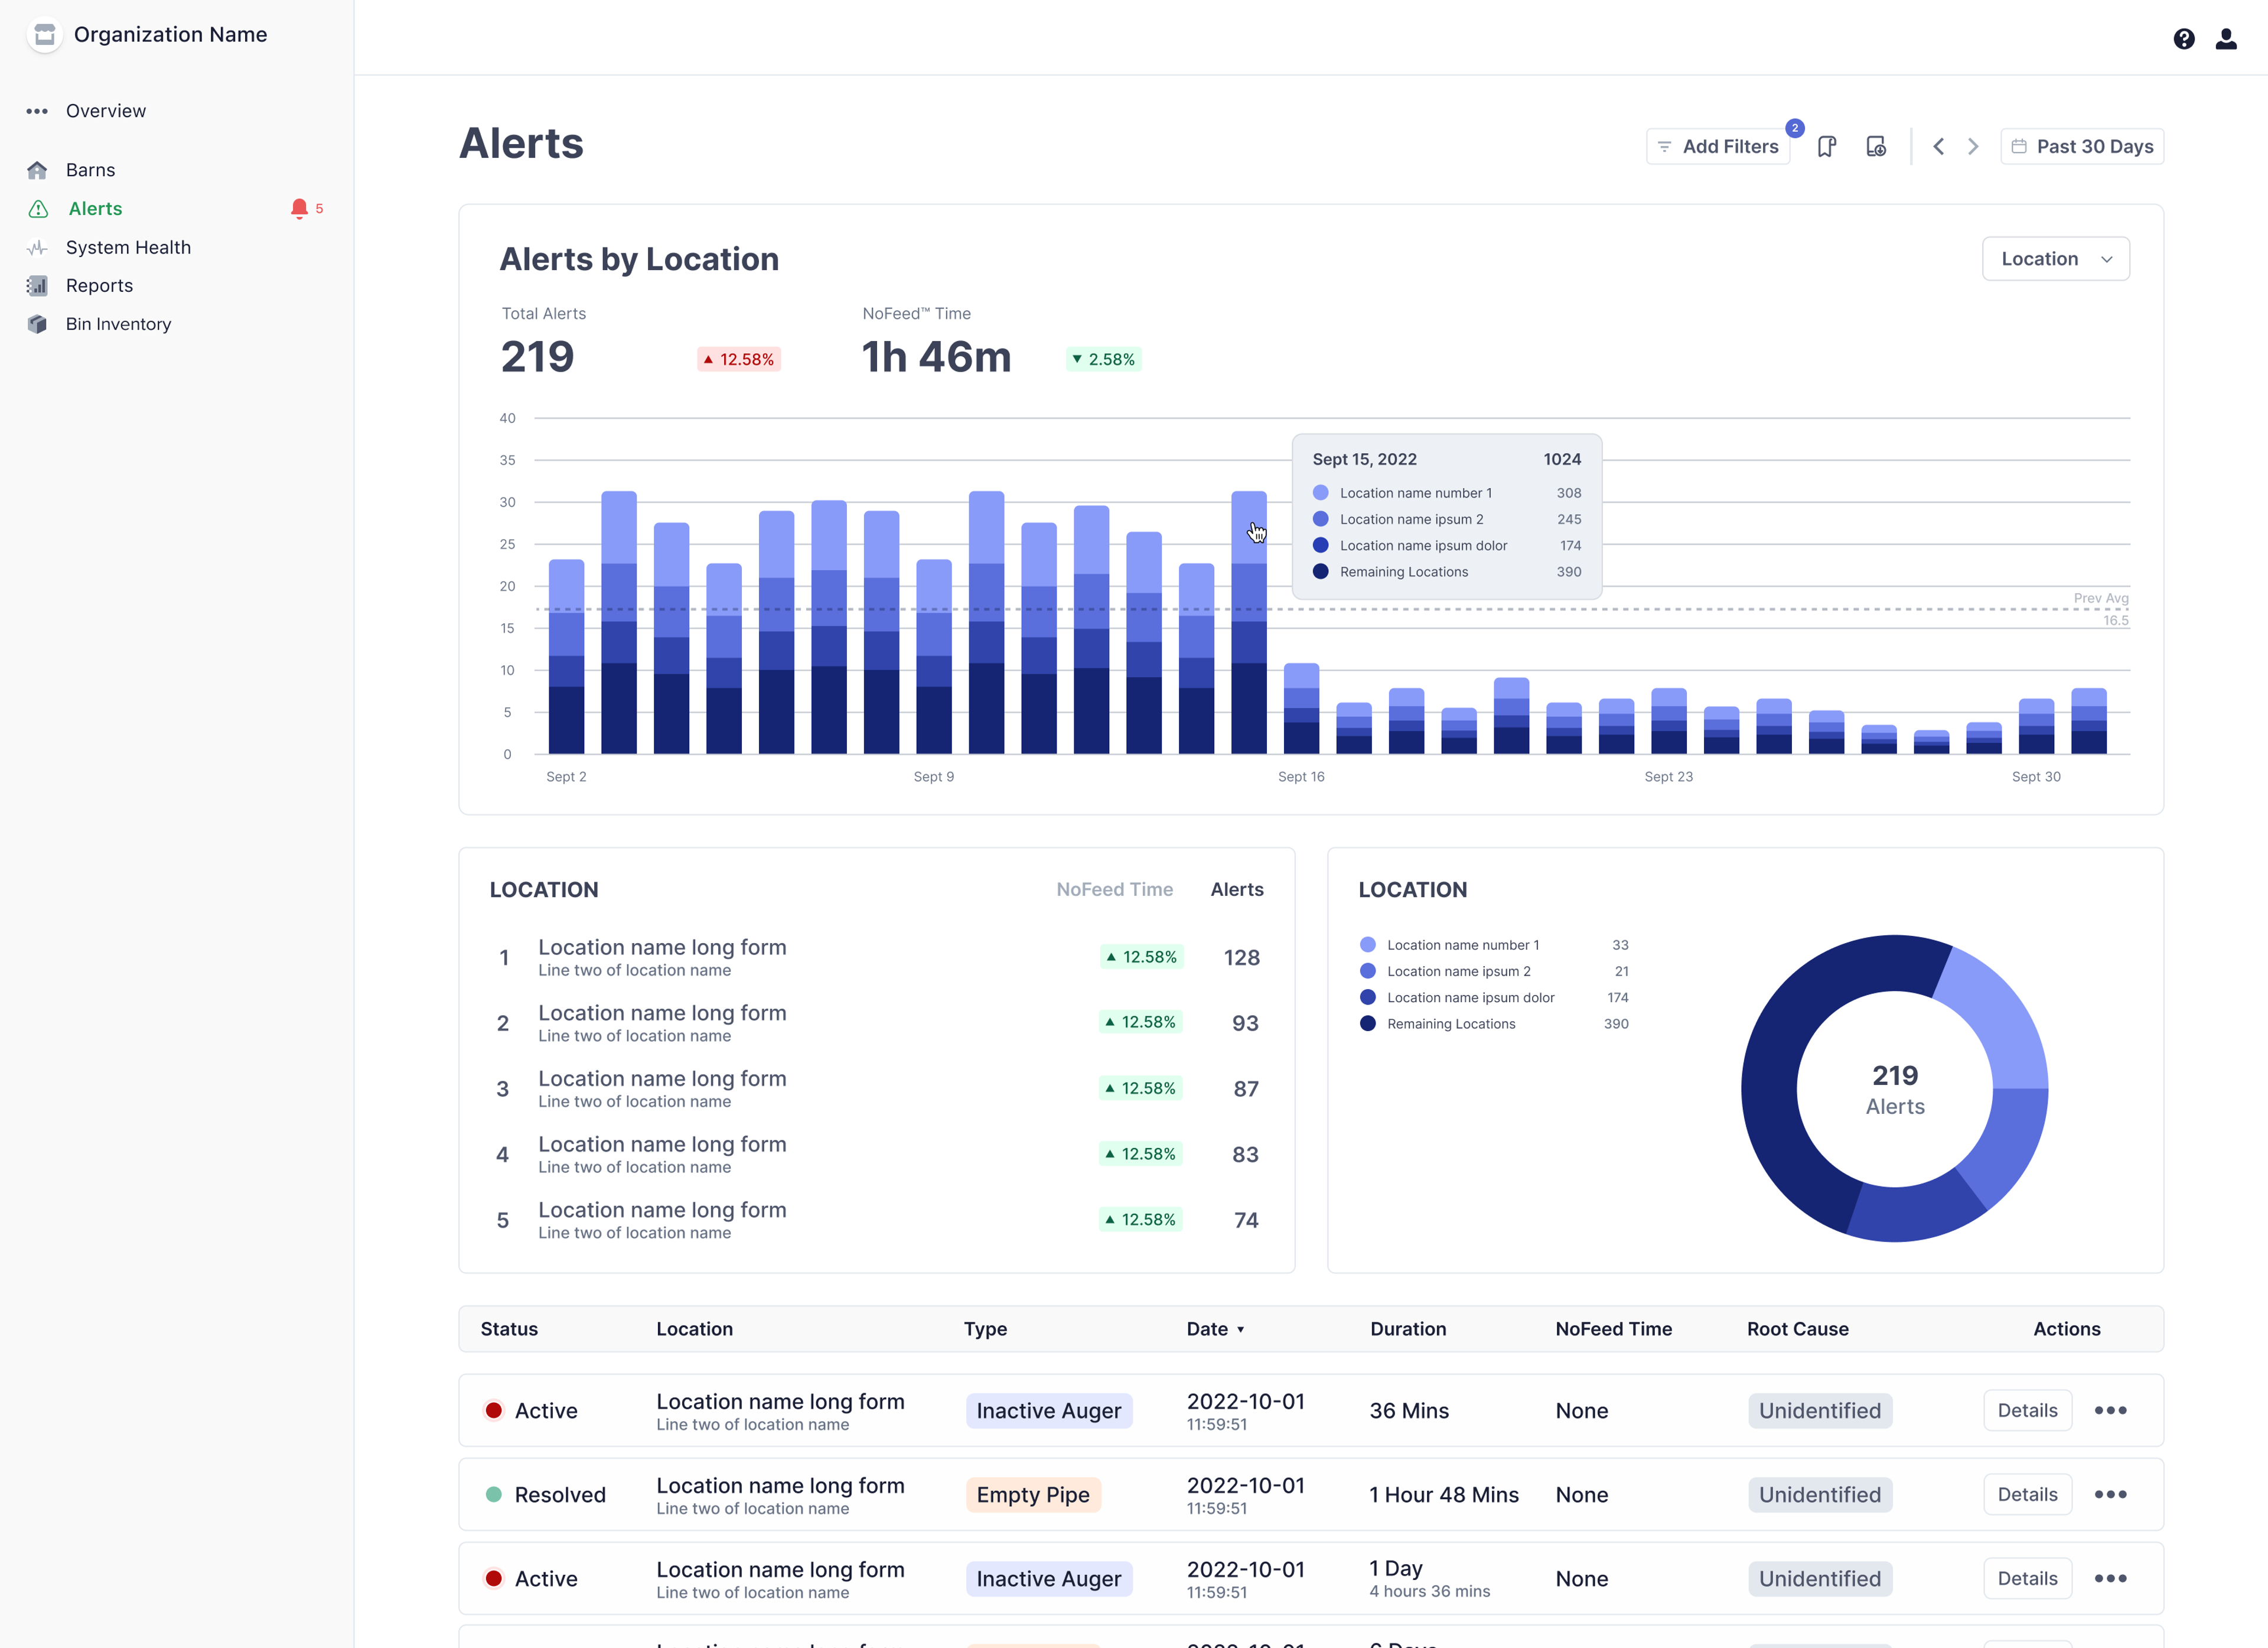Image resolution: width=2268 pixels, height=1648 pixels.
Task: Open the Location dropdown in chart card
Action: pos(2055,259)
